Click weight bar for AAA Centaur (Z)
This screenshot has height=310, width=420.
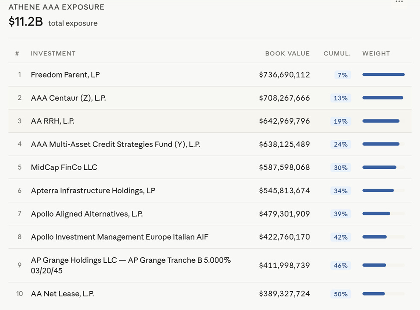coord(384,98)
